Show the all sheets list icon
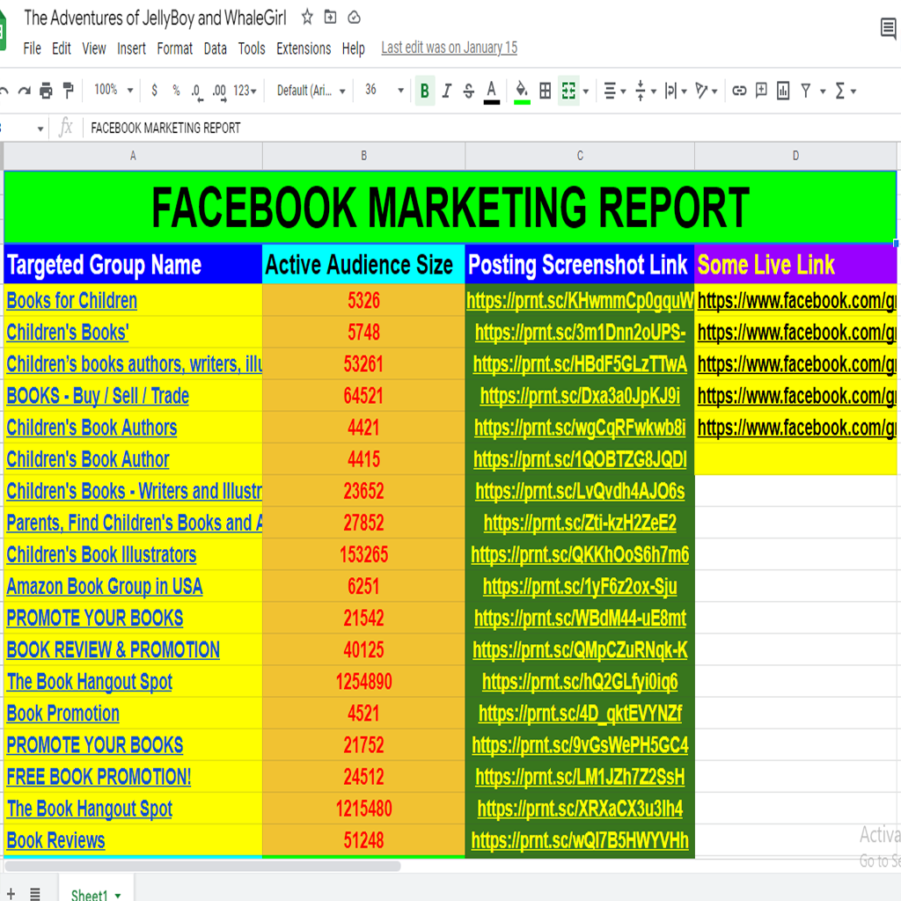Screen dimensions: 901x901 click(35, 894)
